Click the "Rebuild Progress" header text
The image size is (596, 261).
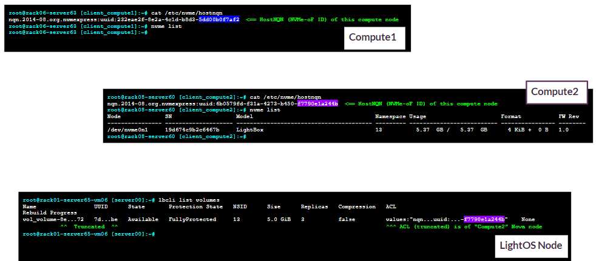click(49, 213)
